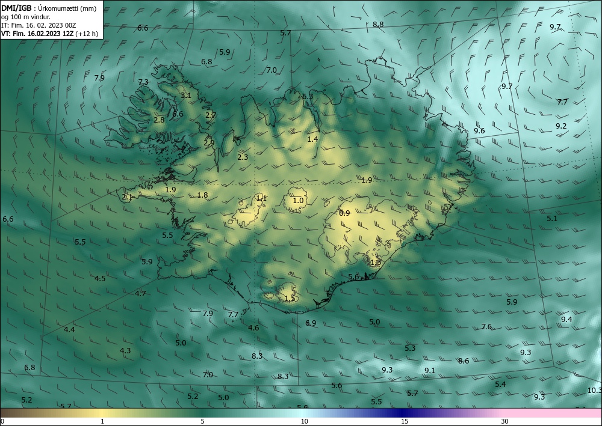Click the 4.7 value label

(x=140, y=294)
